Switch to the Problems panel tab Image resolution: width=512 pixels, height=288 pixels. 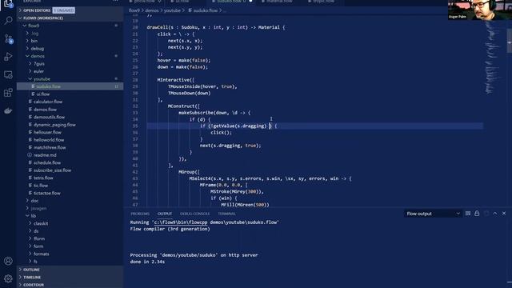[x=140, y=214]
